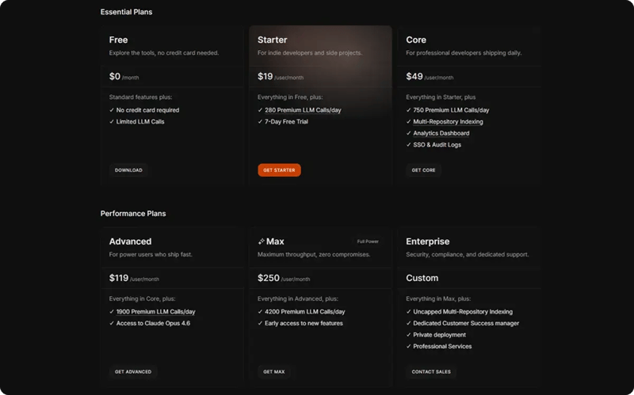Click 'For indie developers and side projects' text

click(x=310, y=53)
